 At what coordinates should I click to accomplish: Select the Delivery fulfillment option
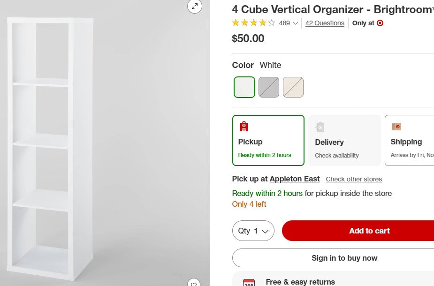(x=344, y=140)
